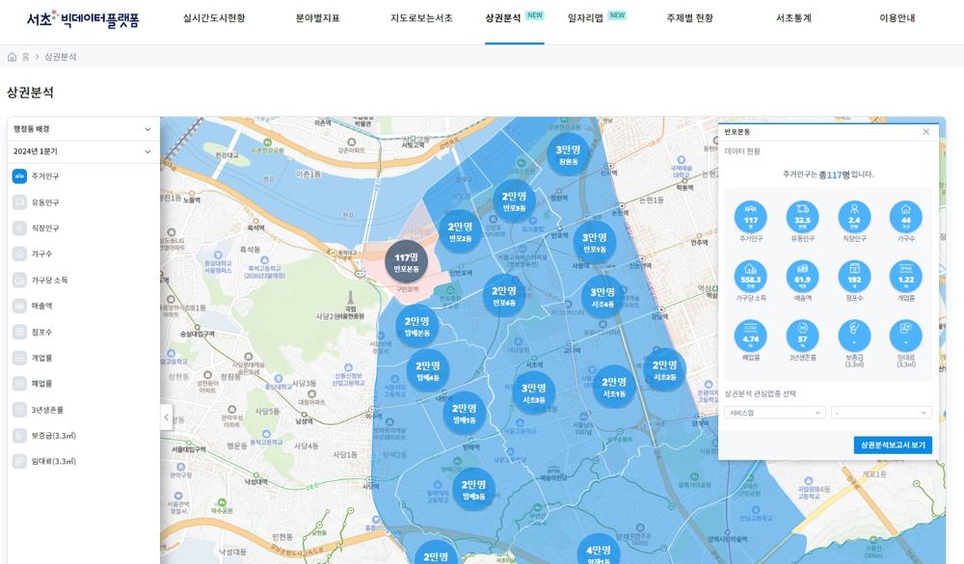Open the 서비스업 business type dropdown
The height and width of the screenshot is (564, 964).
775,413
